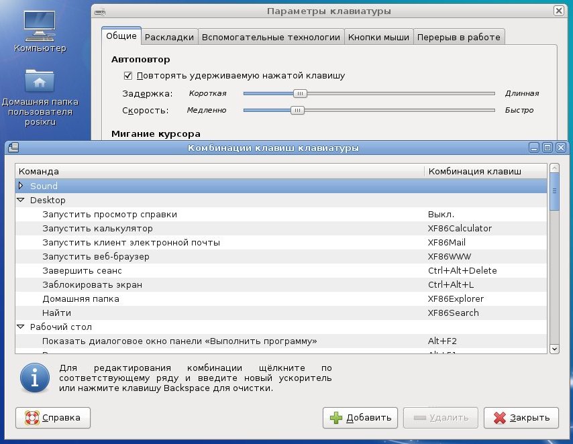
Task: Close the Комбинации клавиш клавиатуры window via title bar
Action: [x=560, y=148]
